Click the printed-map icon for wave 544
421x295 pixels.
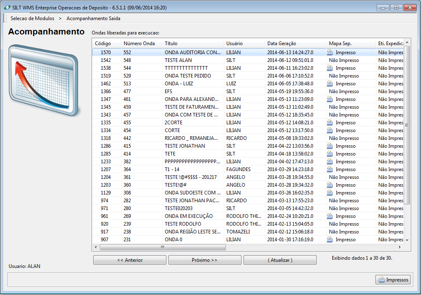[x=330, y=68]
